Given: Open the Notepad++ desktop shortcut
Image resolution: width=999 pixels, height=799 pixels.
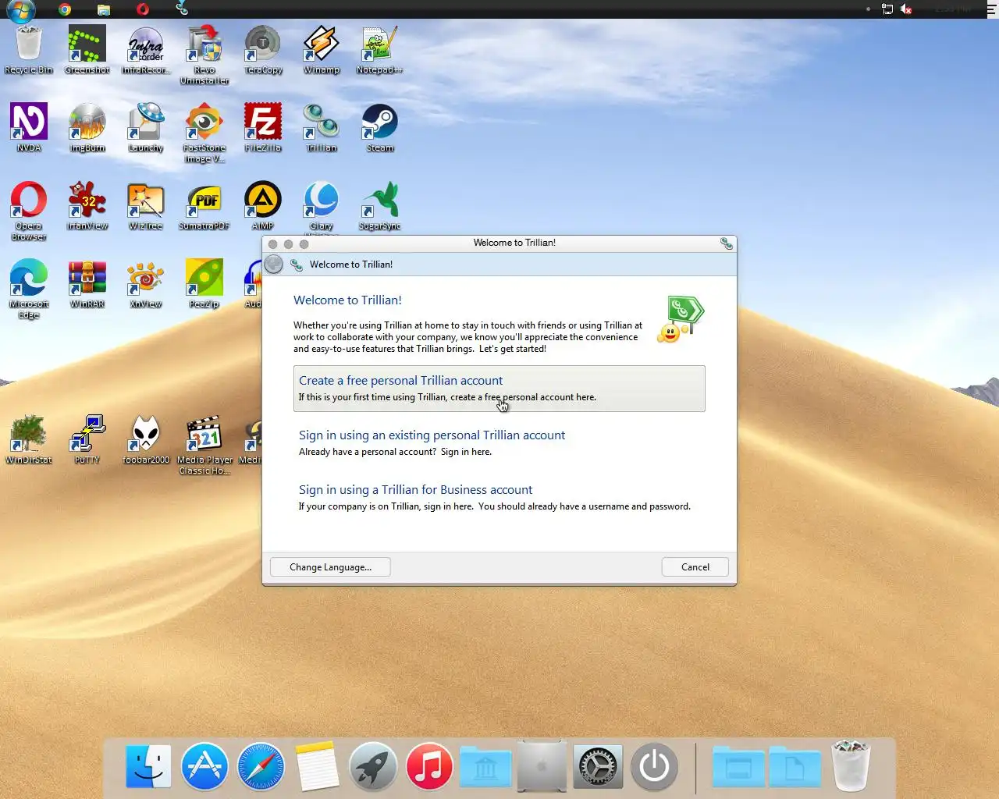Looking at the screenshot, I should [x=380, y=50].
